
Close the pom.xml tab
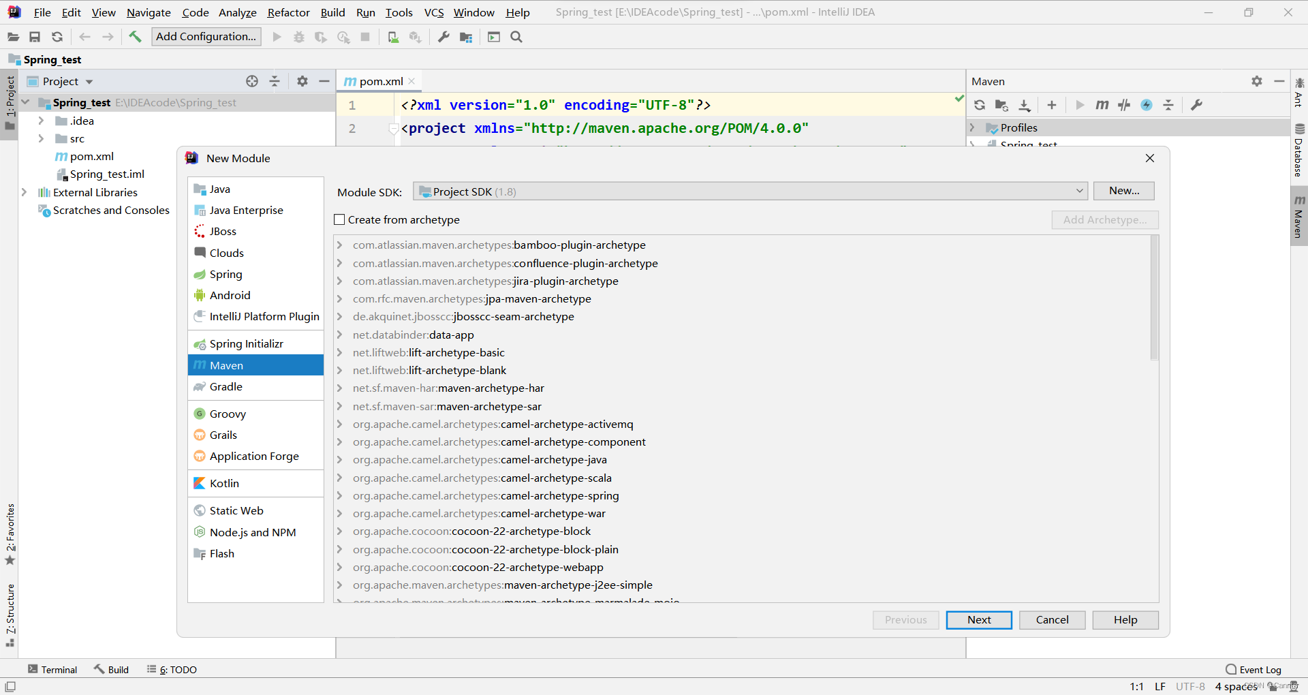[x=412, y=81]
